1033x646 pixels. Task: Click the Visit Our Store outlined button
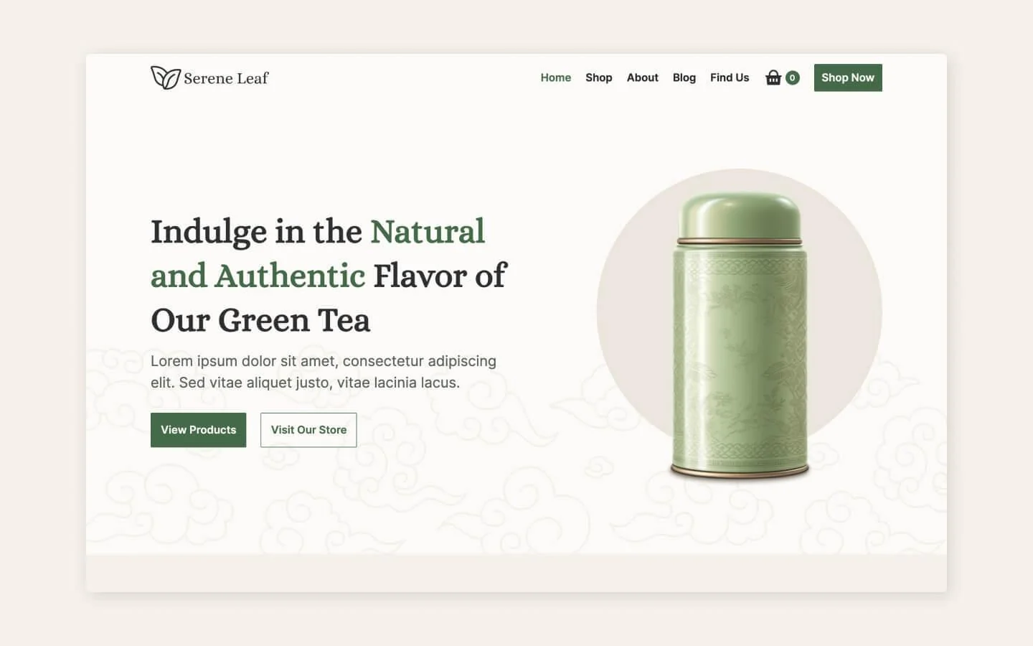[x=308, y=430]
